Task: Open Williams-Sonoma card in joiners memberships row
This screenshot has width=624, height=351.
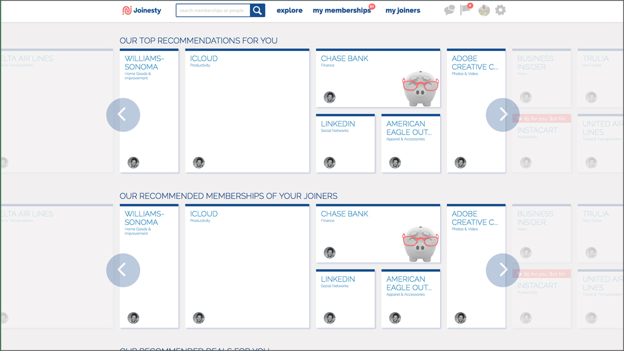Action: (x=149, y=266)
